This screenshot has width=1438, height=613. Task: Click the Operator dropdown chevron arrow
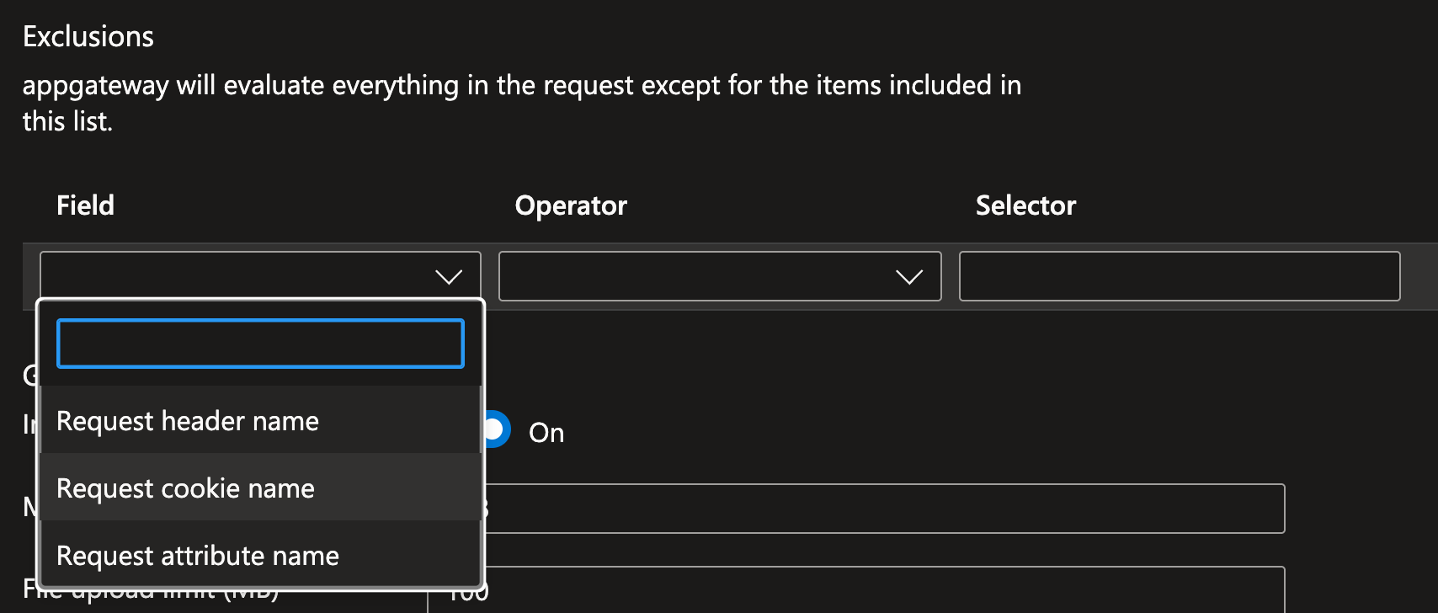tap(908, 277)
